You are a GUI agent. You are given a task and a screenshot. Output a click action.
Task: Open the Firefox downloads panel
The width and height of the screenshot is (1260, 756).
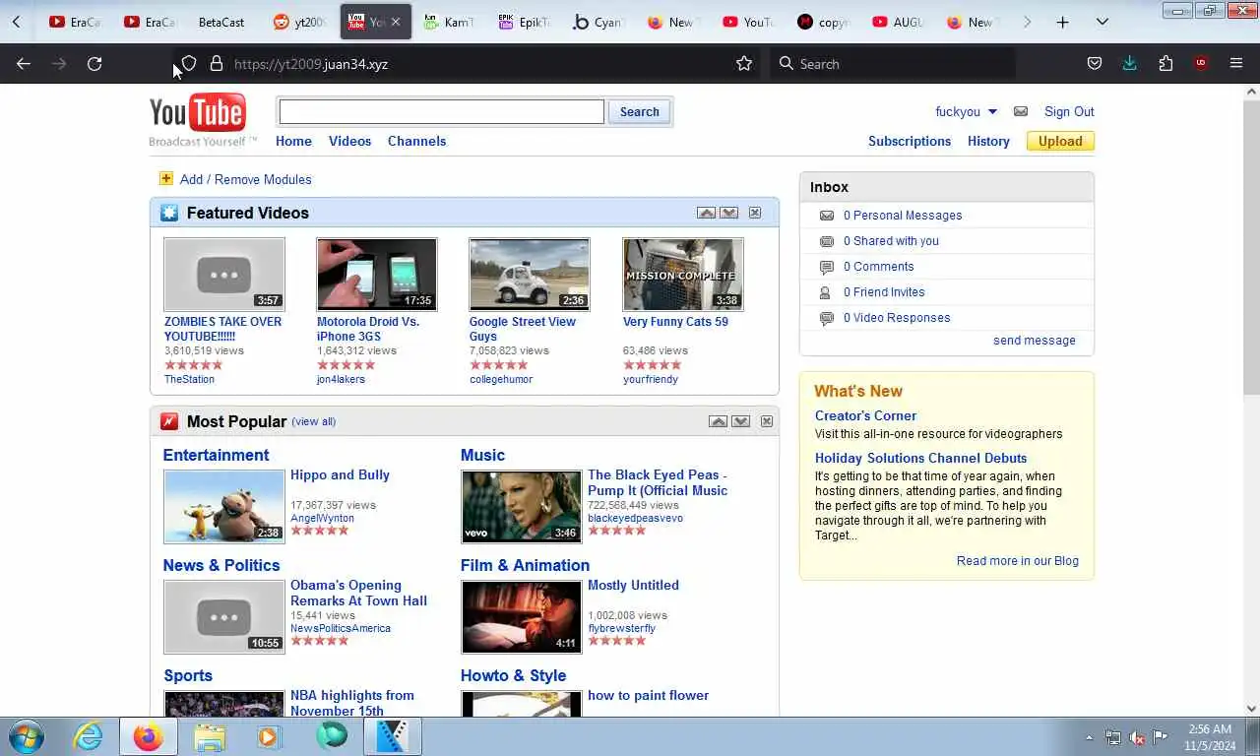tap(1130, 64)
